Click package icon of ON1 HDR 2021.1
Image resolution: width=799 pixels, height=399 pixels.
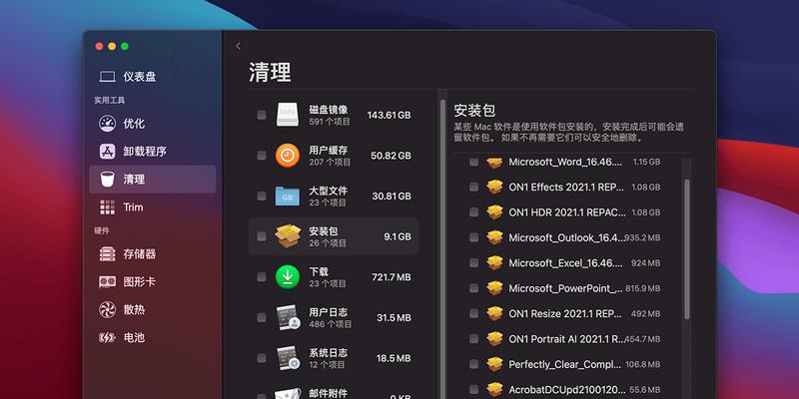(x=494, y=212)
